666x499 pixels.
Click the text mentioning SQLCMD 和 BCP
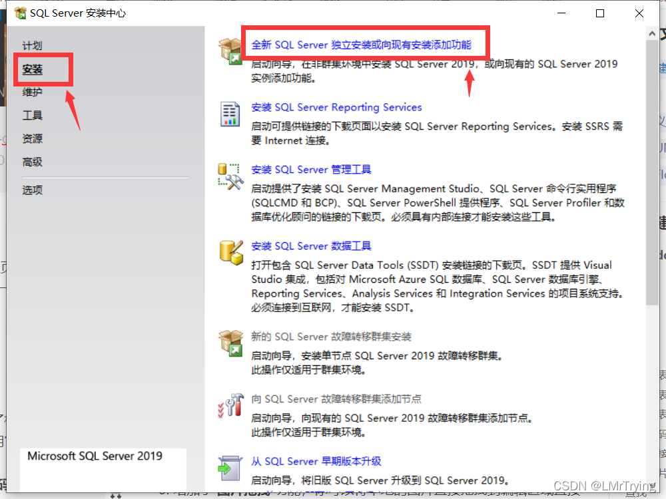438,203
